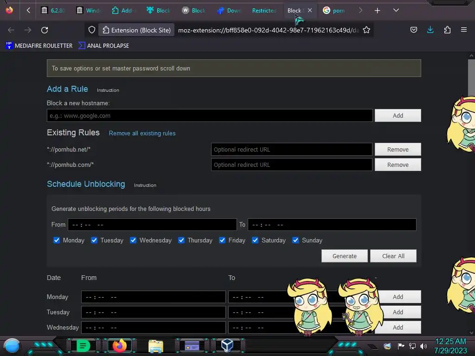Screen dimensions: 475x356
Task: Open the Start orb in taskbar
Action: (12, 346)
